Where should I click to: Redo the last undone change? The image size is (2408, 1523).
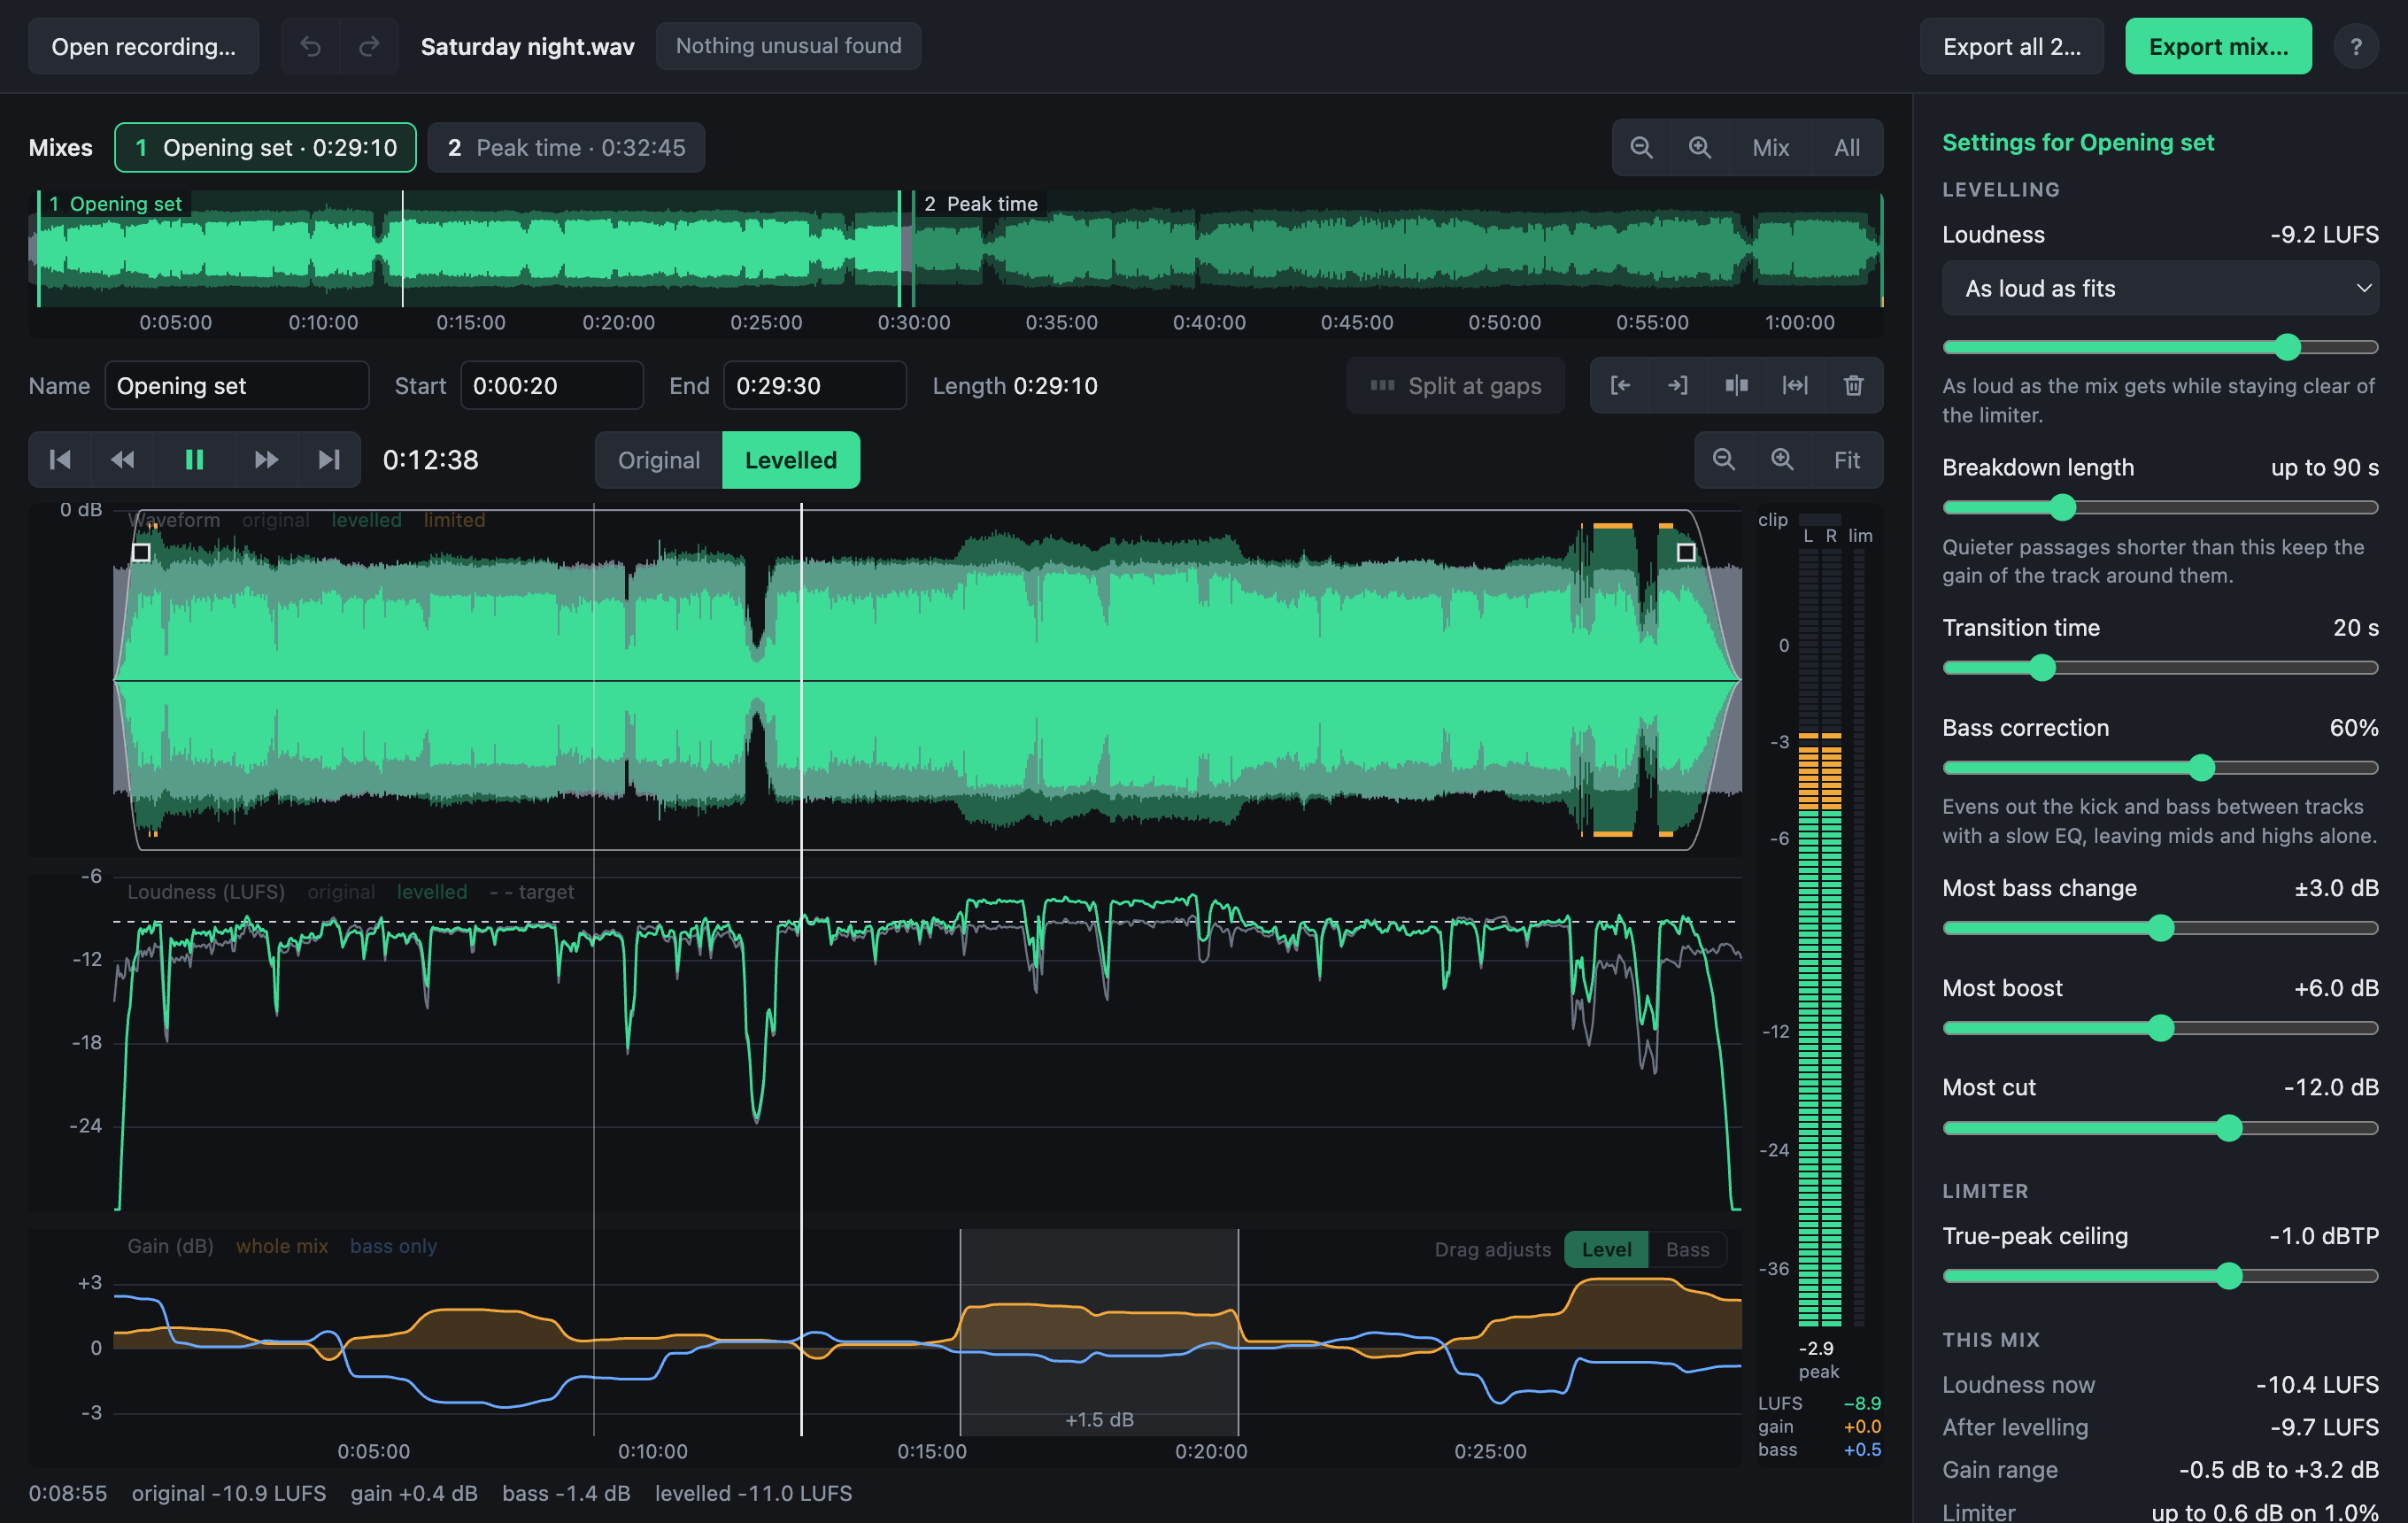pyautogui.click(x=369, y=46)
